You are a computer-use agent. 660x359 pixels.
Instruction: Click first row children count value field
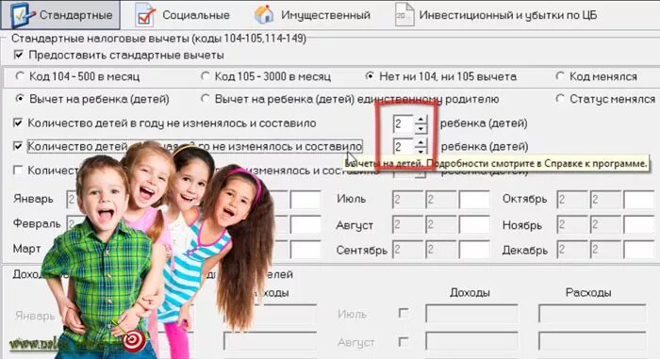pyautogui.click(x=404, y=123)
